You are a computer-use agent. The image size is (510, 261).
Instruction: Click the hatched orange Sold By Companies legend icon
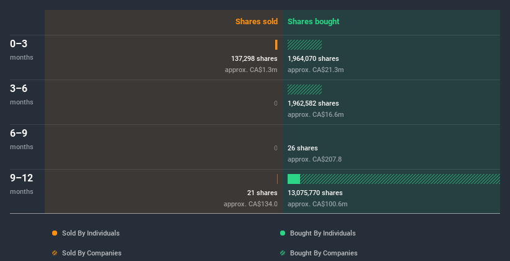55,253
